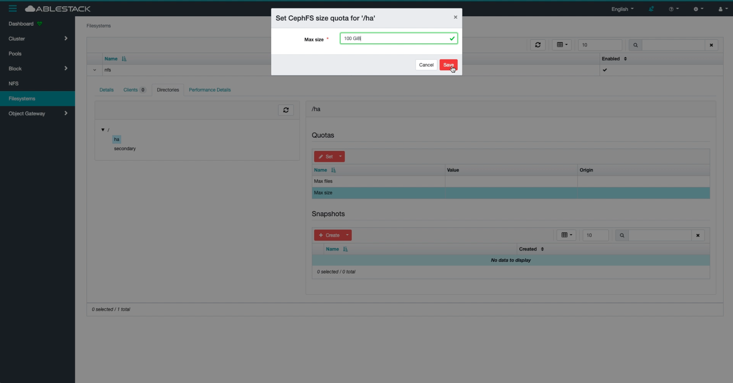Screen dimensions: 733x383
Task: Focus the snapshots search field
Action: (x=660, y=235)
